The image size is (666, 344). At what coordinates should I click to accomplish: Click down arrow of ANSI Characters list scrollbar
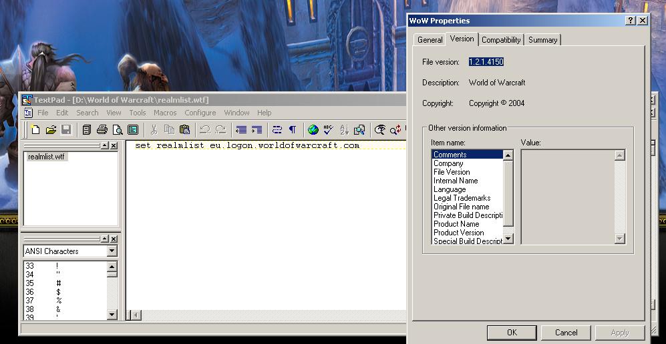tap(112, 315)
